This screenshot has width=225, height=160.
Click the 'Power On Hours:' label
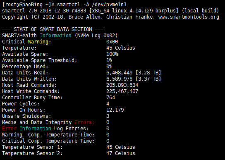[x=24, y=110]
